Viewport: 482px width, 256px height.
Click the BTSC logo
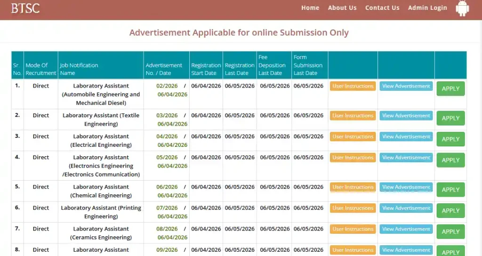pos(26,8)
